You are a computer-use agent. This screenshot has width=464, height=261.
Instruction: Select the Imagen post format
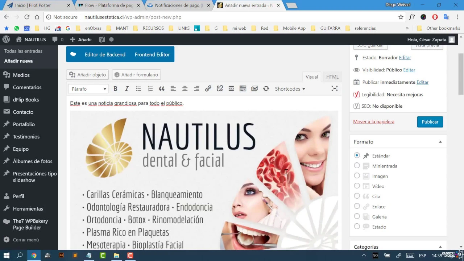click(357, 175)
